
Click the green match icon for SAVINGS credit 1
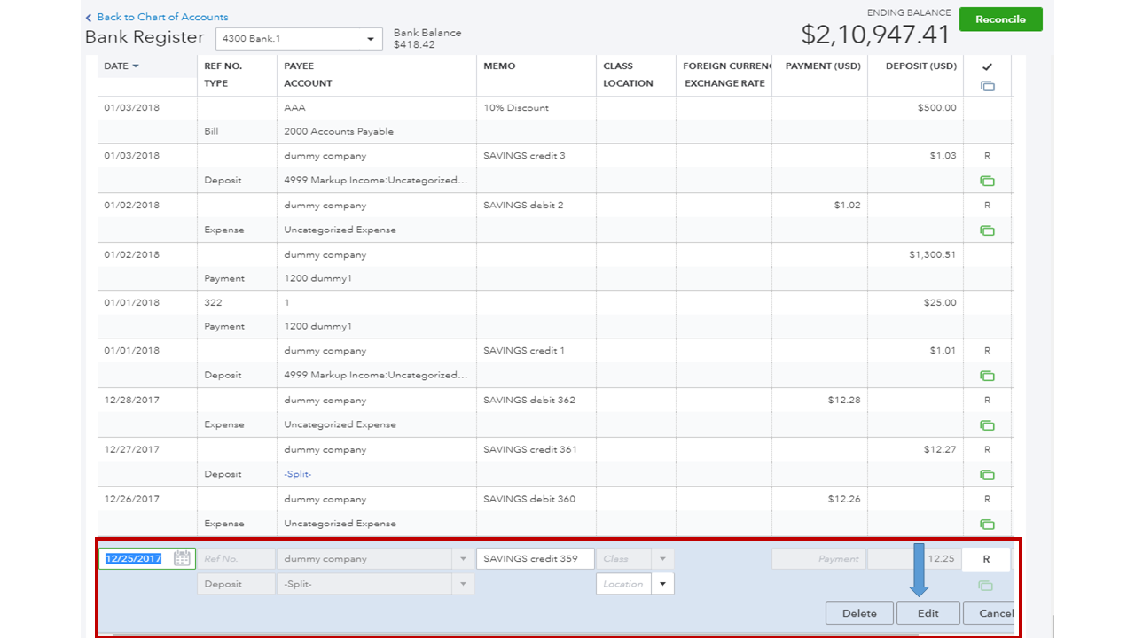[987, 376]
